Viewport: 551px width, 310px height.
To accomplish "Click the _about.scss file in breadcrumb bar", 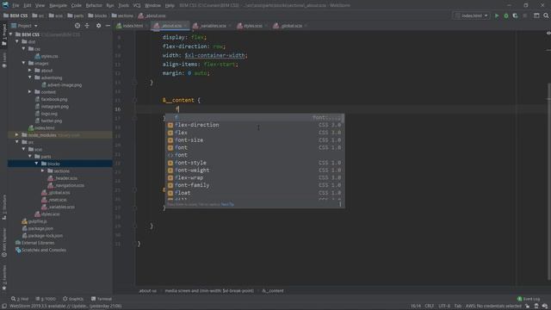I will pos(152,15).
